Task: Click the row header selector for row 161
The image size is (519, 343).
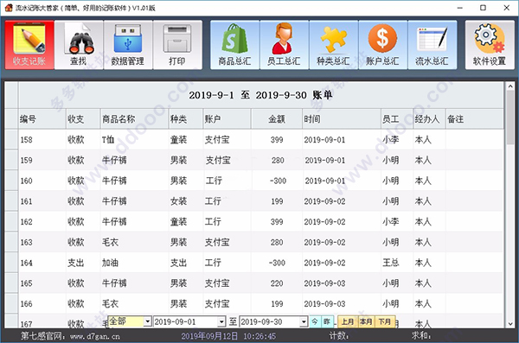Action: point(11,201)
